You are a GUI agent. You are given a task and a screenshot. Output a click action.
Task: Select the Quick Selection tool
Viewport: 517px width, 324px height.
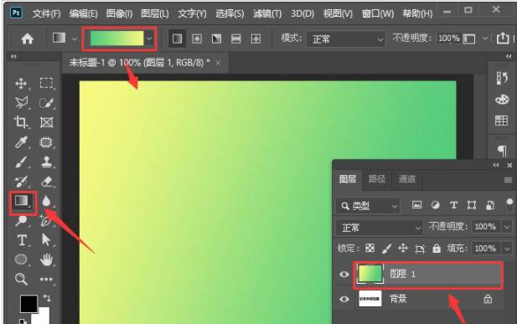click(x=46, y=102)
